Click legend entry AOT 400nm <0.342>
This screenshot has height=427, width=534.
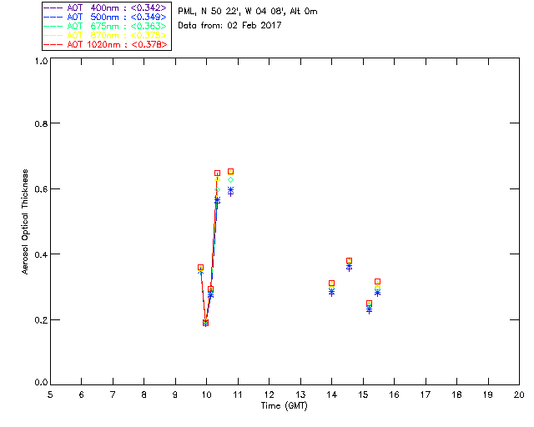coord(105,8)
